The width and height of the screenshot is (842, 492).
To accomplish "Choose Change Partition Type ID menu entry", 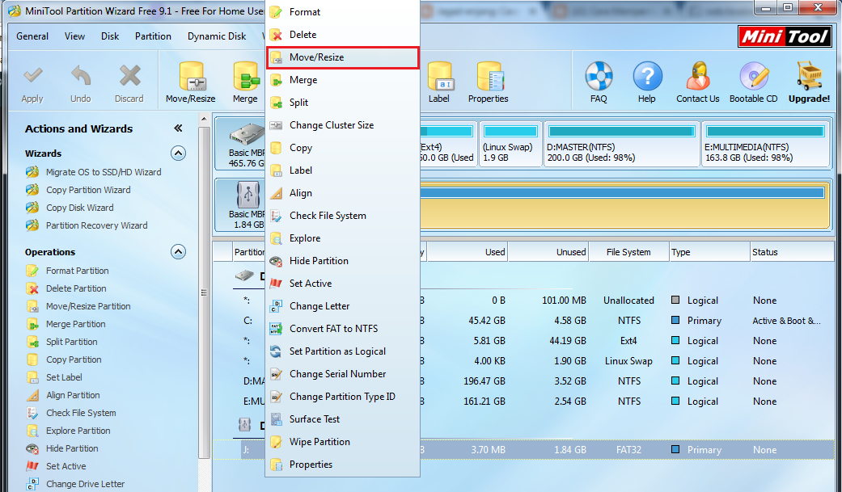I will click(x=343, y=397).
